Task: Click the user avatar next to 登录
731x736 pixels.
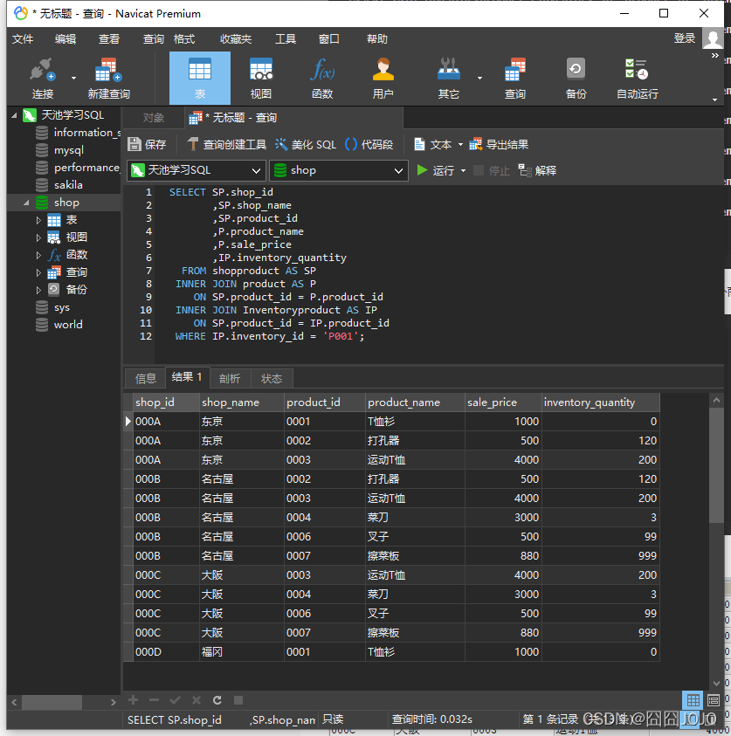Action: (712, 38)
